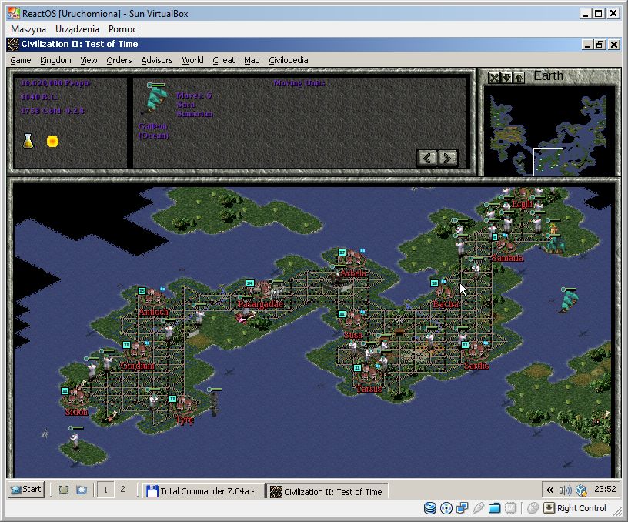Screen dimensions: 628x522
Task: Switch to virtual desktop 1
Action: [105, 490]
